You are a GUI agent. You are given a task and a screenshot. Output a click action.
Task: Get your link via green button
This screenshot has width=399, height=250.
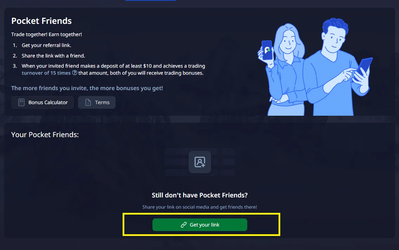coord(200,225)
